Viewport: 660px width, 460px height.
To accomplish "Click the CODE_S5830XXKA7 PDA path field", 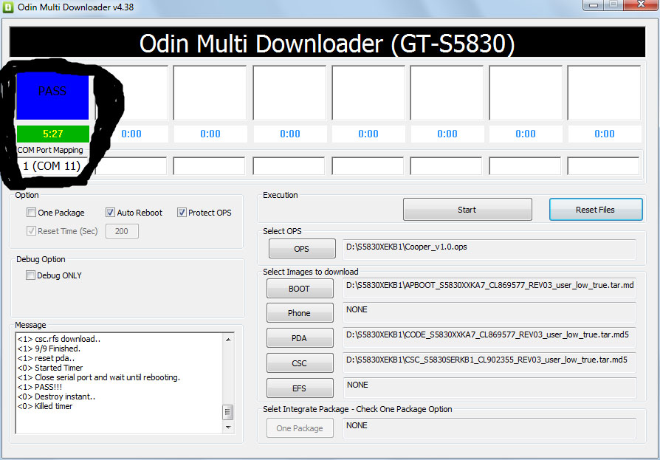I will [489, 338].
